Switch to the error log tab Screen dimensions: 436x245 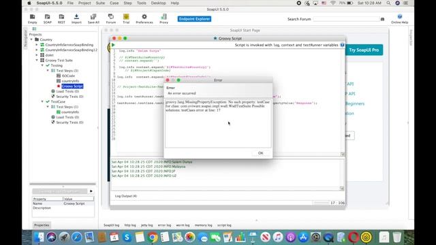[x=164, y=225]
